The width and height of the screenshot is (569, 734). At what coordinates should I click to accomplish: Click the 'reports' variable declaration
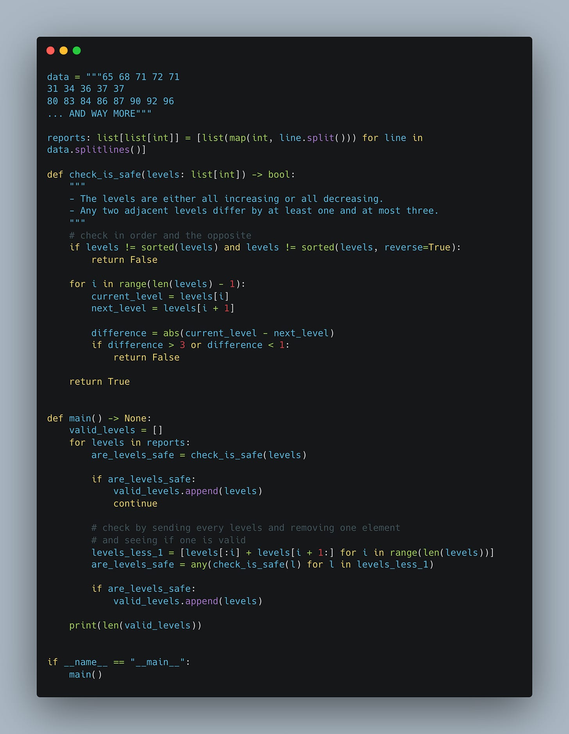click(x=66, y=138)
